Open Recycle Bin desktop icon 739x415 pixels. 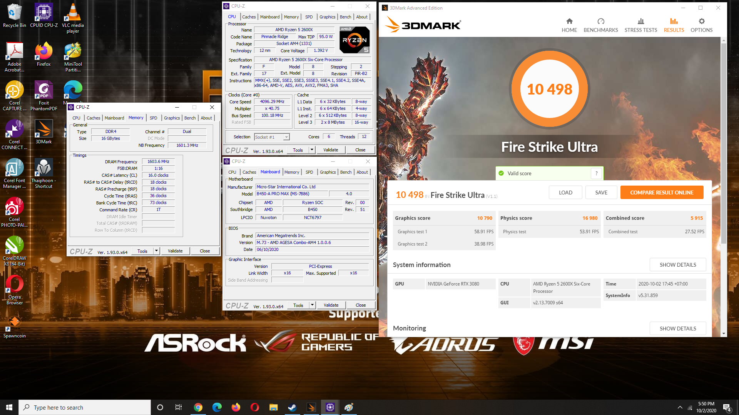(14, 15)
